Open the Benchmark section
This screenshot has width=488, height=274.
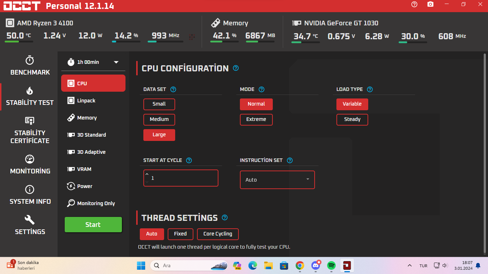tap(30, 66)
